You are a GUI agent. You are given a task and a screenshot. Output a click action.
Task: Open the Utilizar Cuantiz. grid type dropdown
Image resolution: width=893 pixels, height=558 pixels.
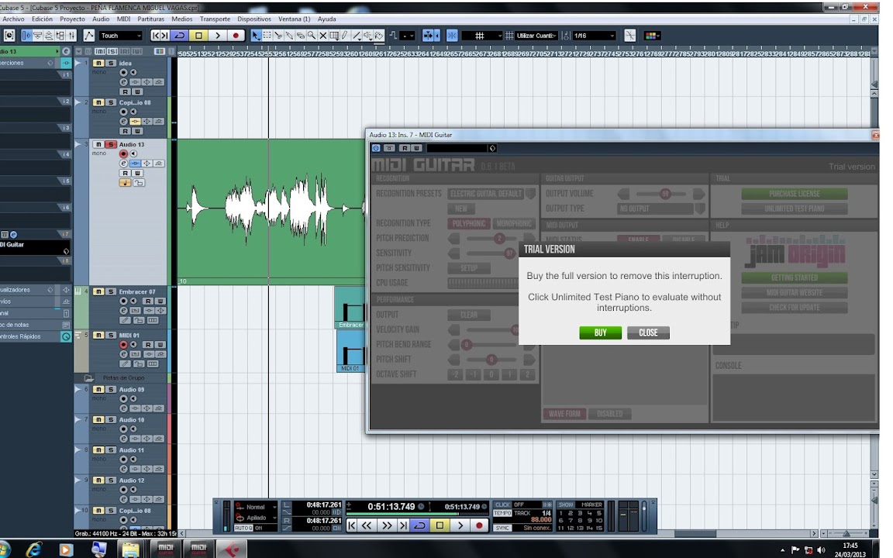(x=536, y=36)
